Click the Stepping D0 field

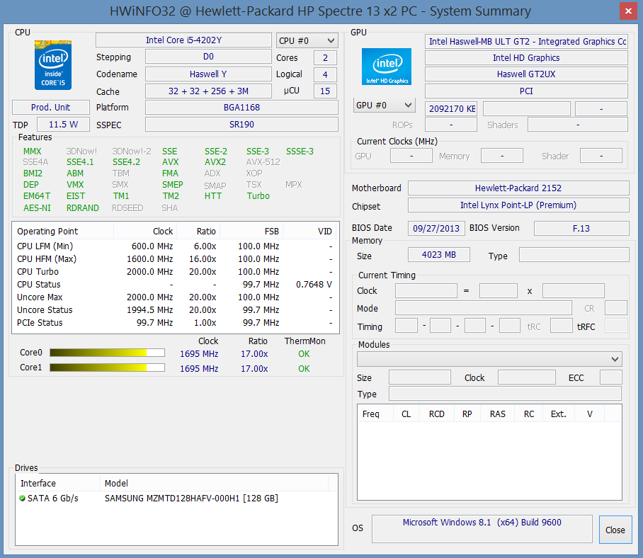(208, 57)
